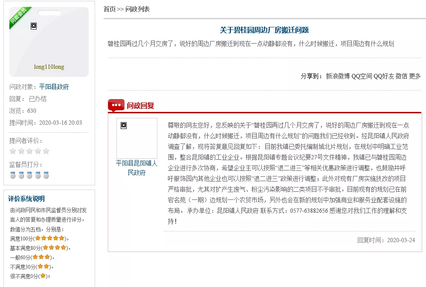Click the 提问时间：2020-03-16 20:03 text

46,123
